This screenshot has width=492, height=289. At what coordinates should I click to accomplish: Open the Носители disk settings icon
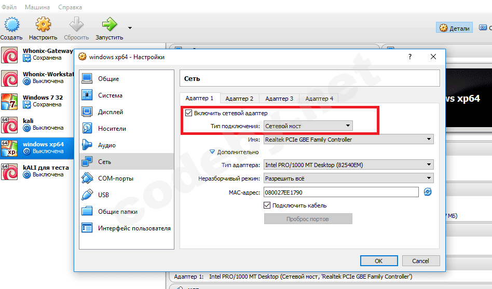[87, 128]
